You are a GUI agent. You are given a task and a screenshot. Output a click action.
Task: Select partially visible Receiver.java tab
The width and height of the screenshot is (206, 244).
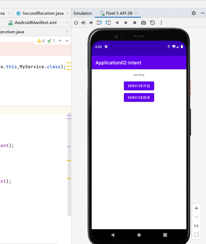pos(12,32)
